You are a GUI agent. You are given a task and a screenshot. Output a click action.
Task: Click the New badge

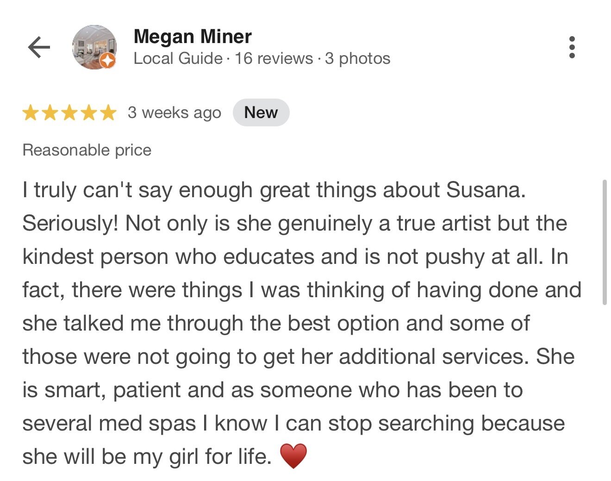click(261, 112)
